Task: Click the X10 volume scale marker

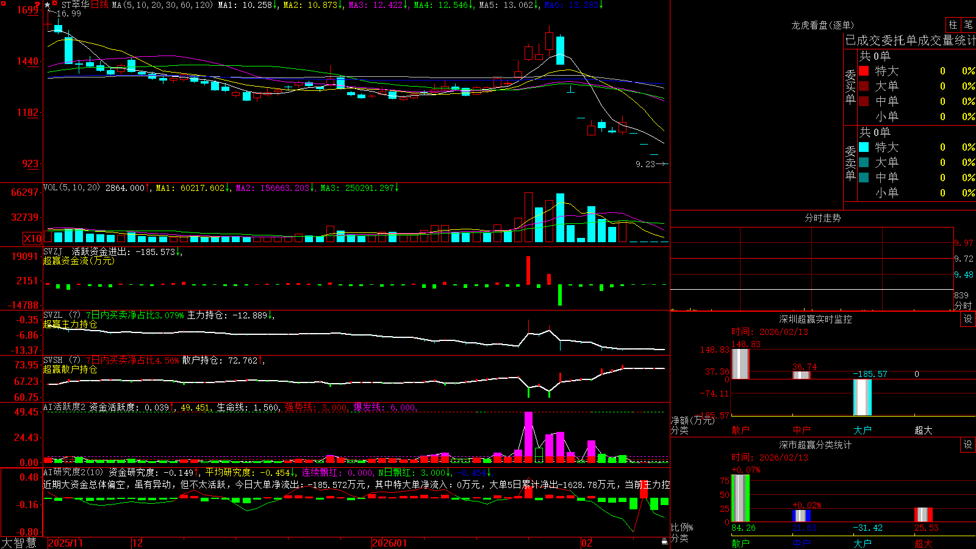Action: pos(32,239)
